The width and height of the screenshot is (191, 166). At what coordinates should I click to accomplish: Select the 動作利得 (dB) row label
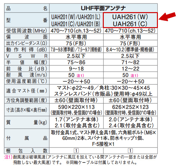tap(27, 49)
